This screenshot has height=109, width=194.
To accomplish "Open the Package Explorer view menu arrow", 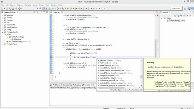I will coord(41,12).
